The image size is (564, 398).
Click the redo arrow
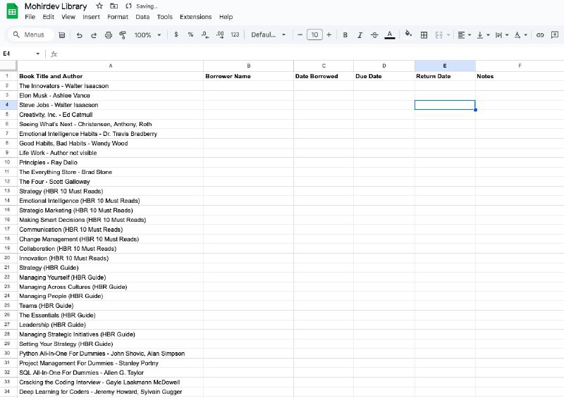pyautogui.click(x=94, y=35)
